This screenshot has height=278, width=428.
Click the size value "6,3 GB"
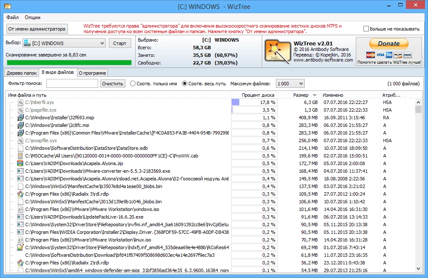pos(311,102)
